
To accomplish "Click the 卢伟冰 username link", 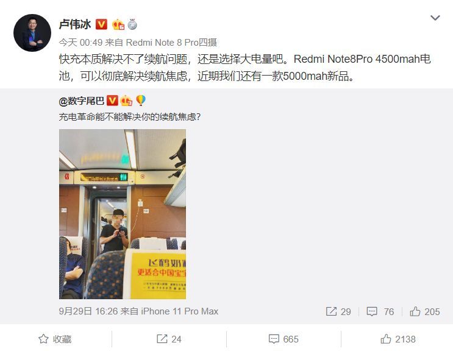I will pyautogui.click(x=75, y=24).
